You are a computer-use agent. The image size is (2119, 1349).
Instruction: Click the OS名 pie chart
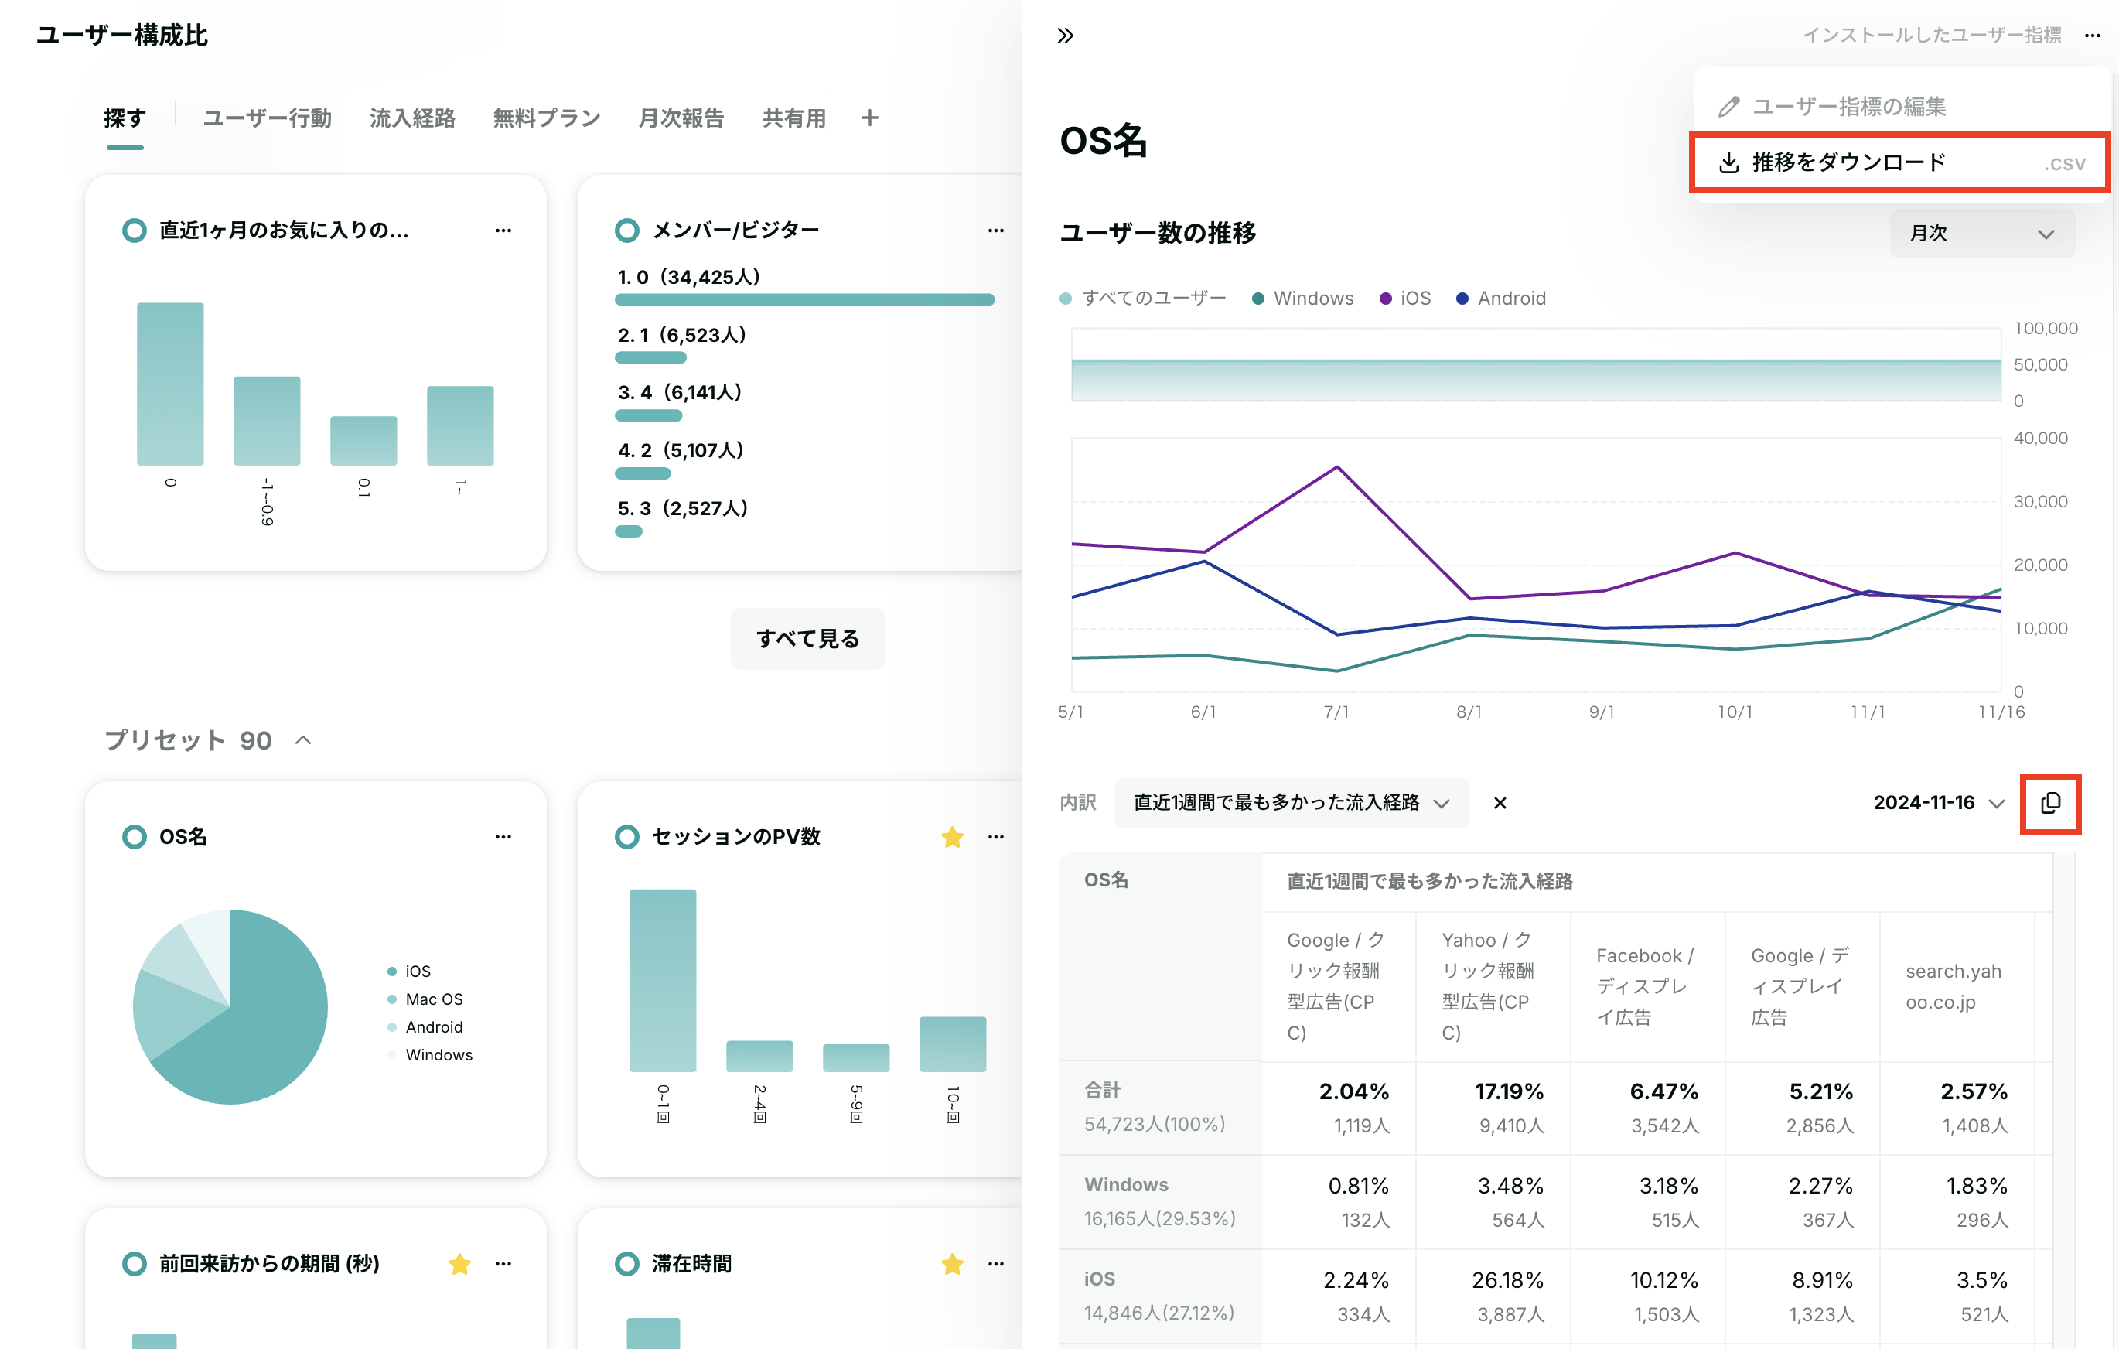pyautogui.click(x=230, y=1006)
